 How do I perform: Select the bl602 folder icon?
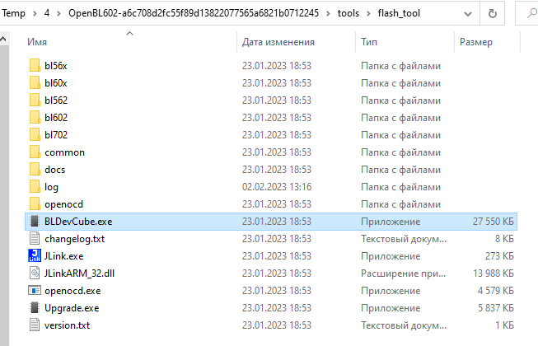coord(35,117)
